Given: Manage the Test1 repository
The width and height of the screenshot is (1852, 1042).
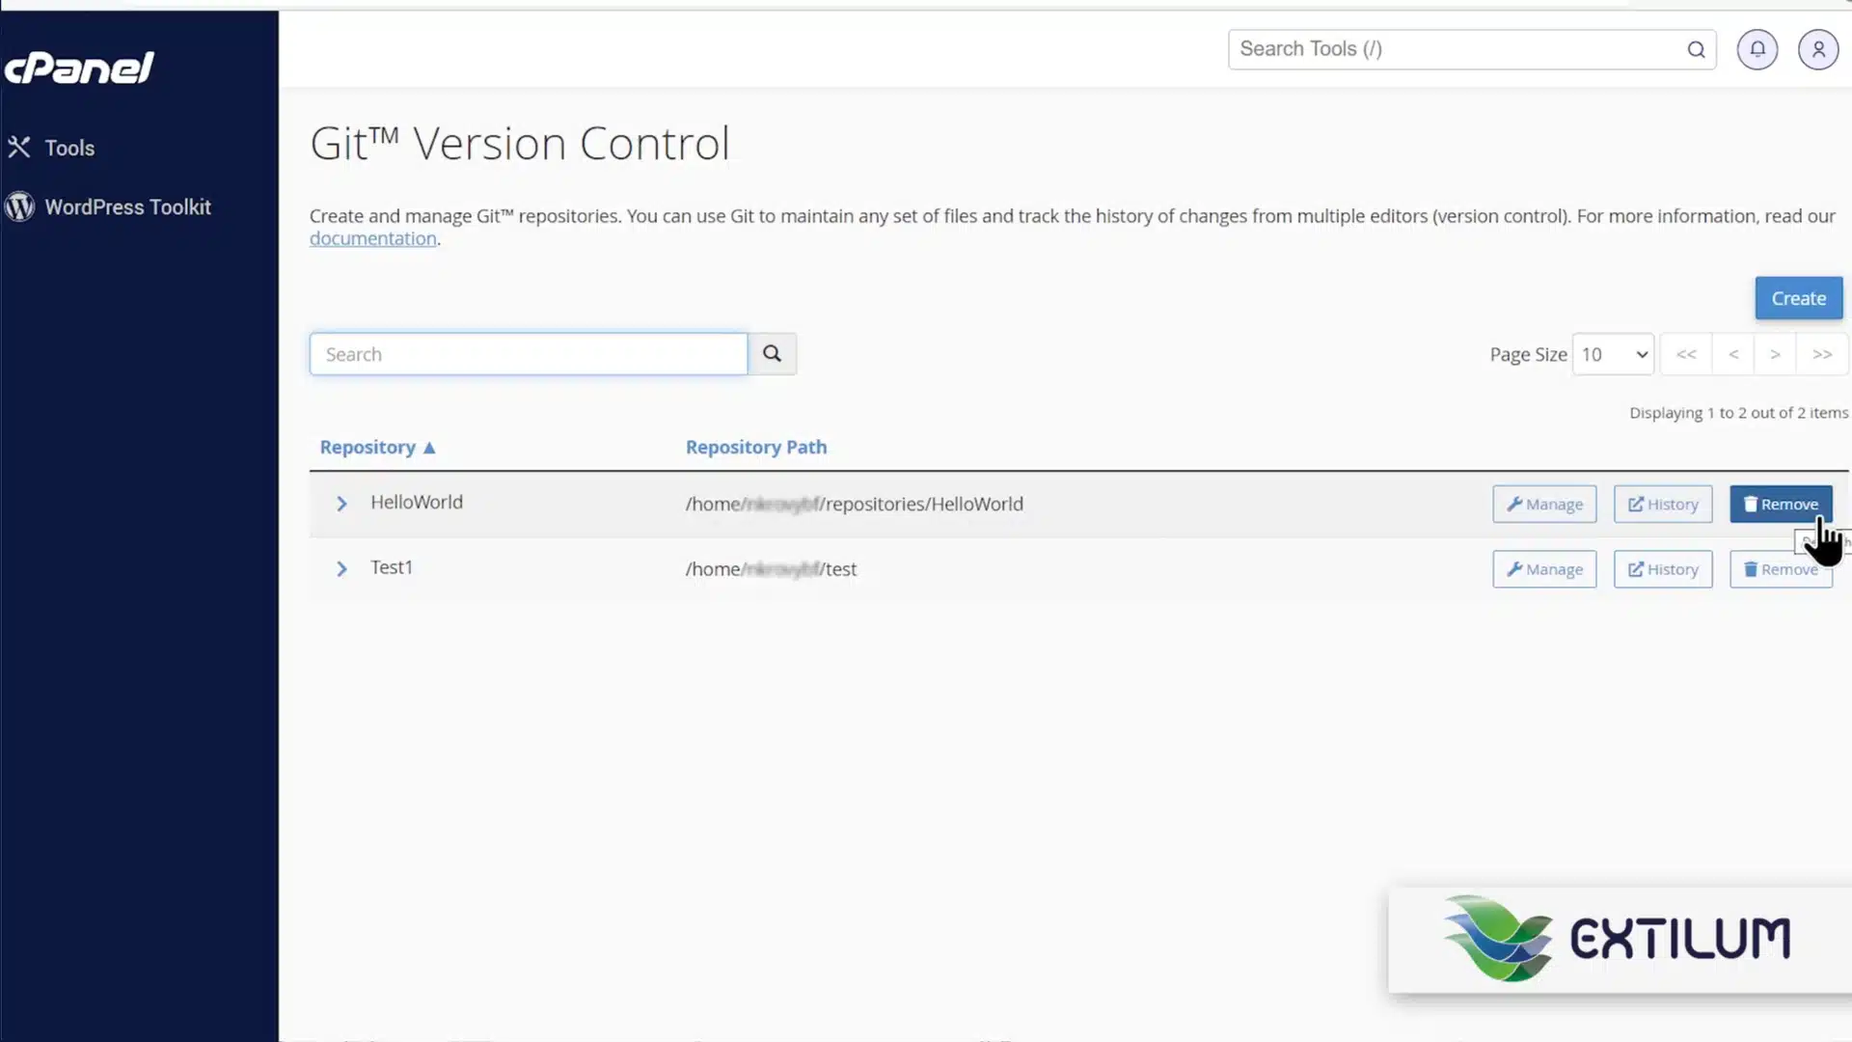Looking at the screenshot, I should [x=1544, y=569].
